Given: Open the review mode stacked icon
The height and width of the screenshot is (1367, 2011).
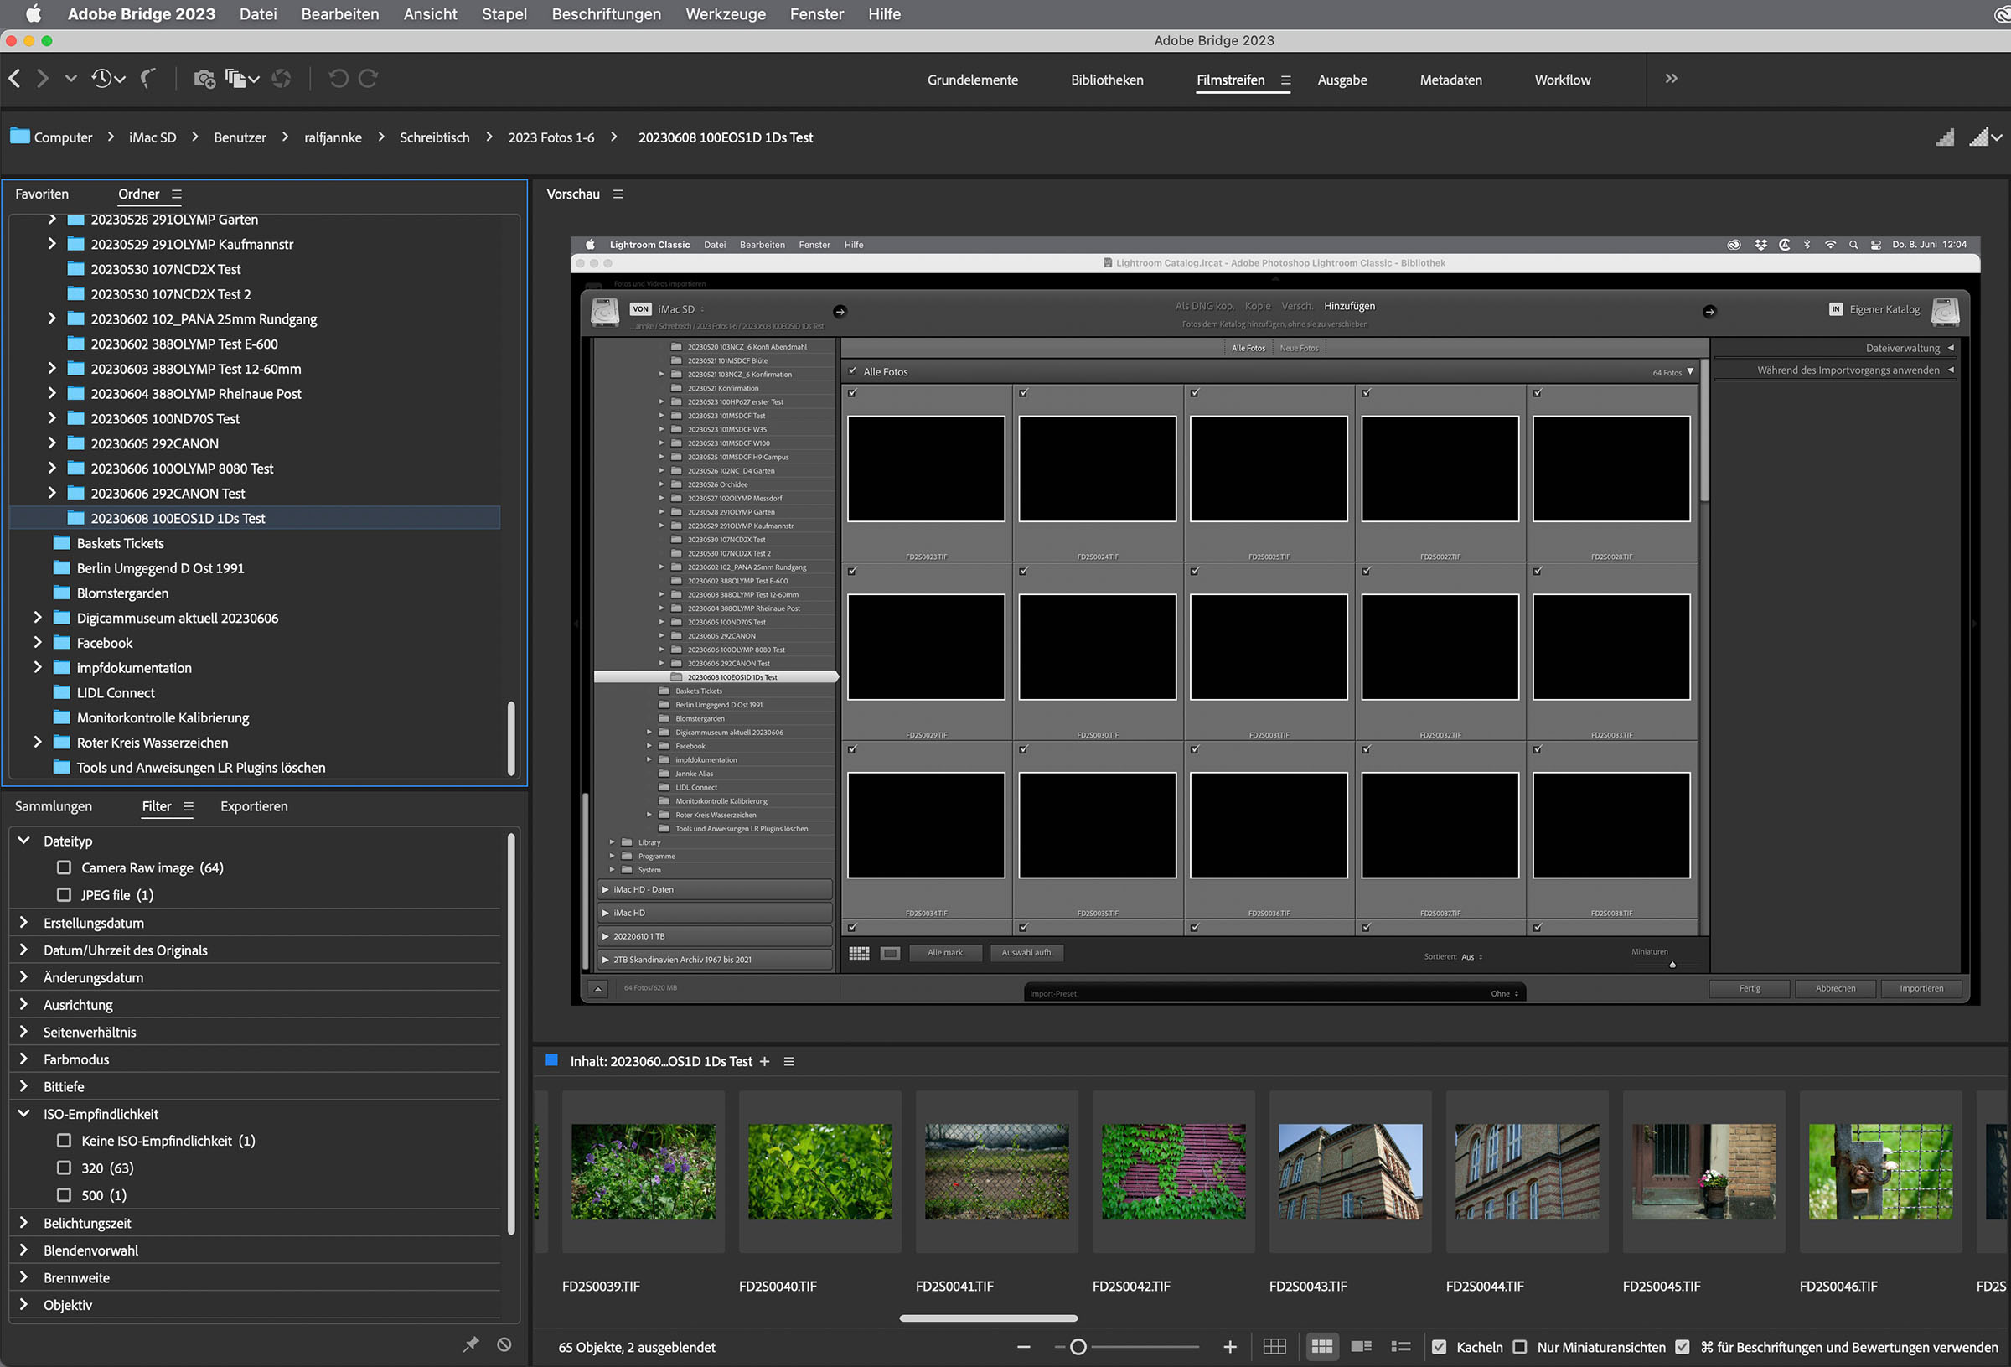Looking at the screenshot, I should click(241, 79).
